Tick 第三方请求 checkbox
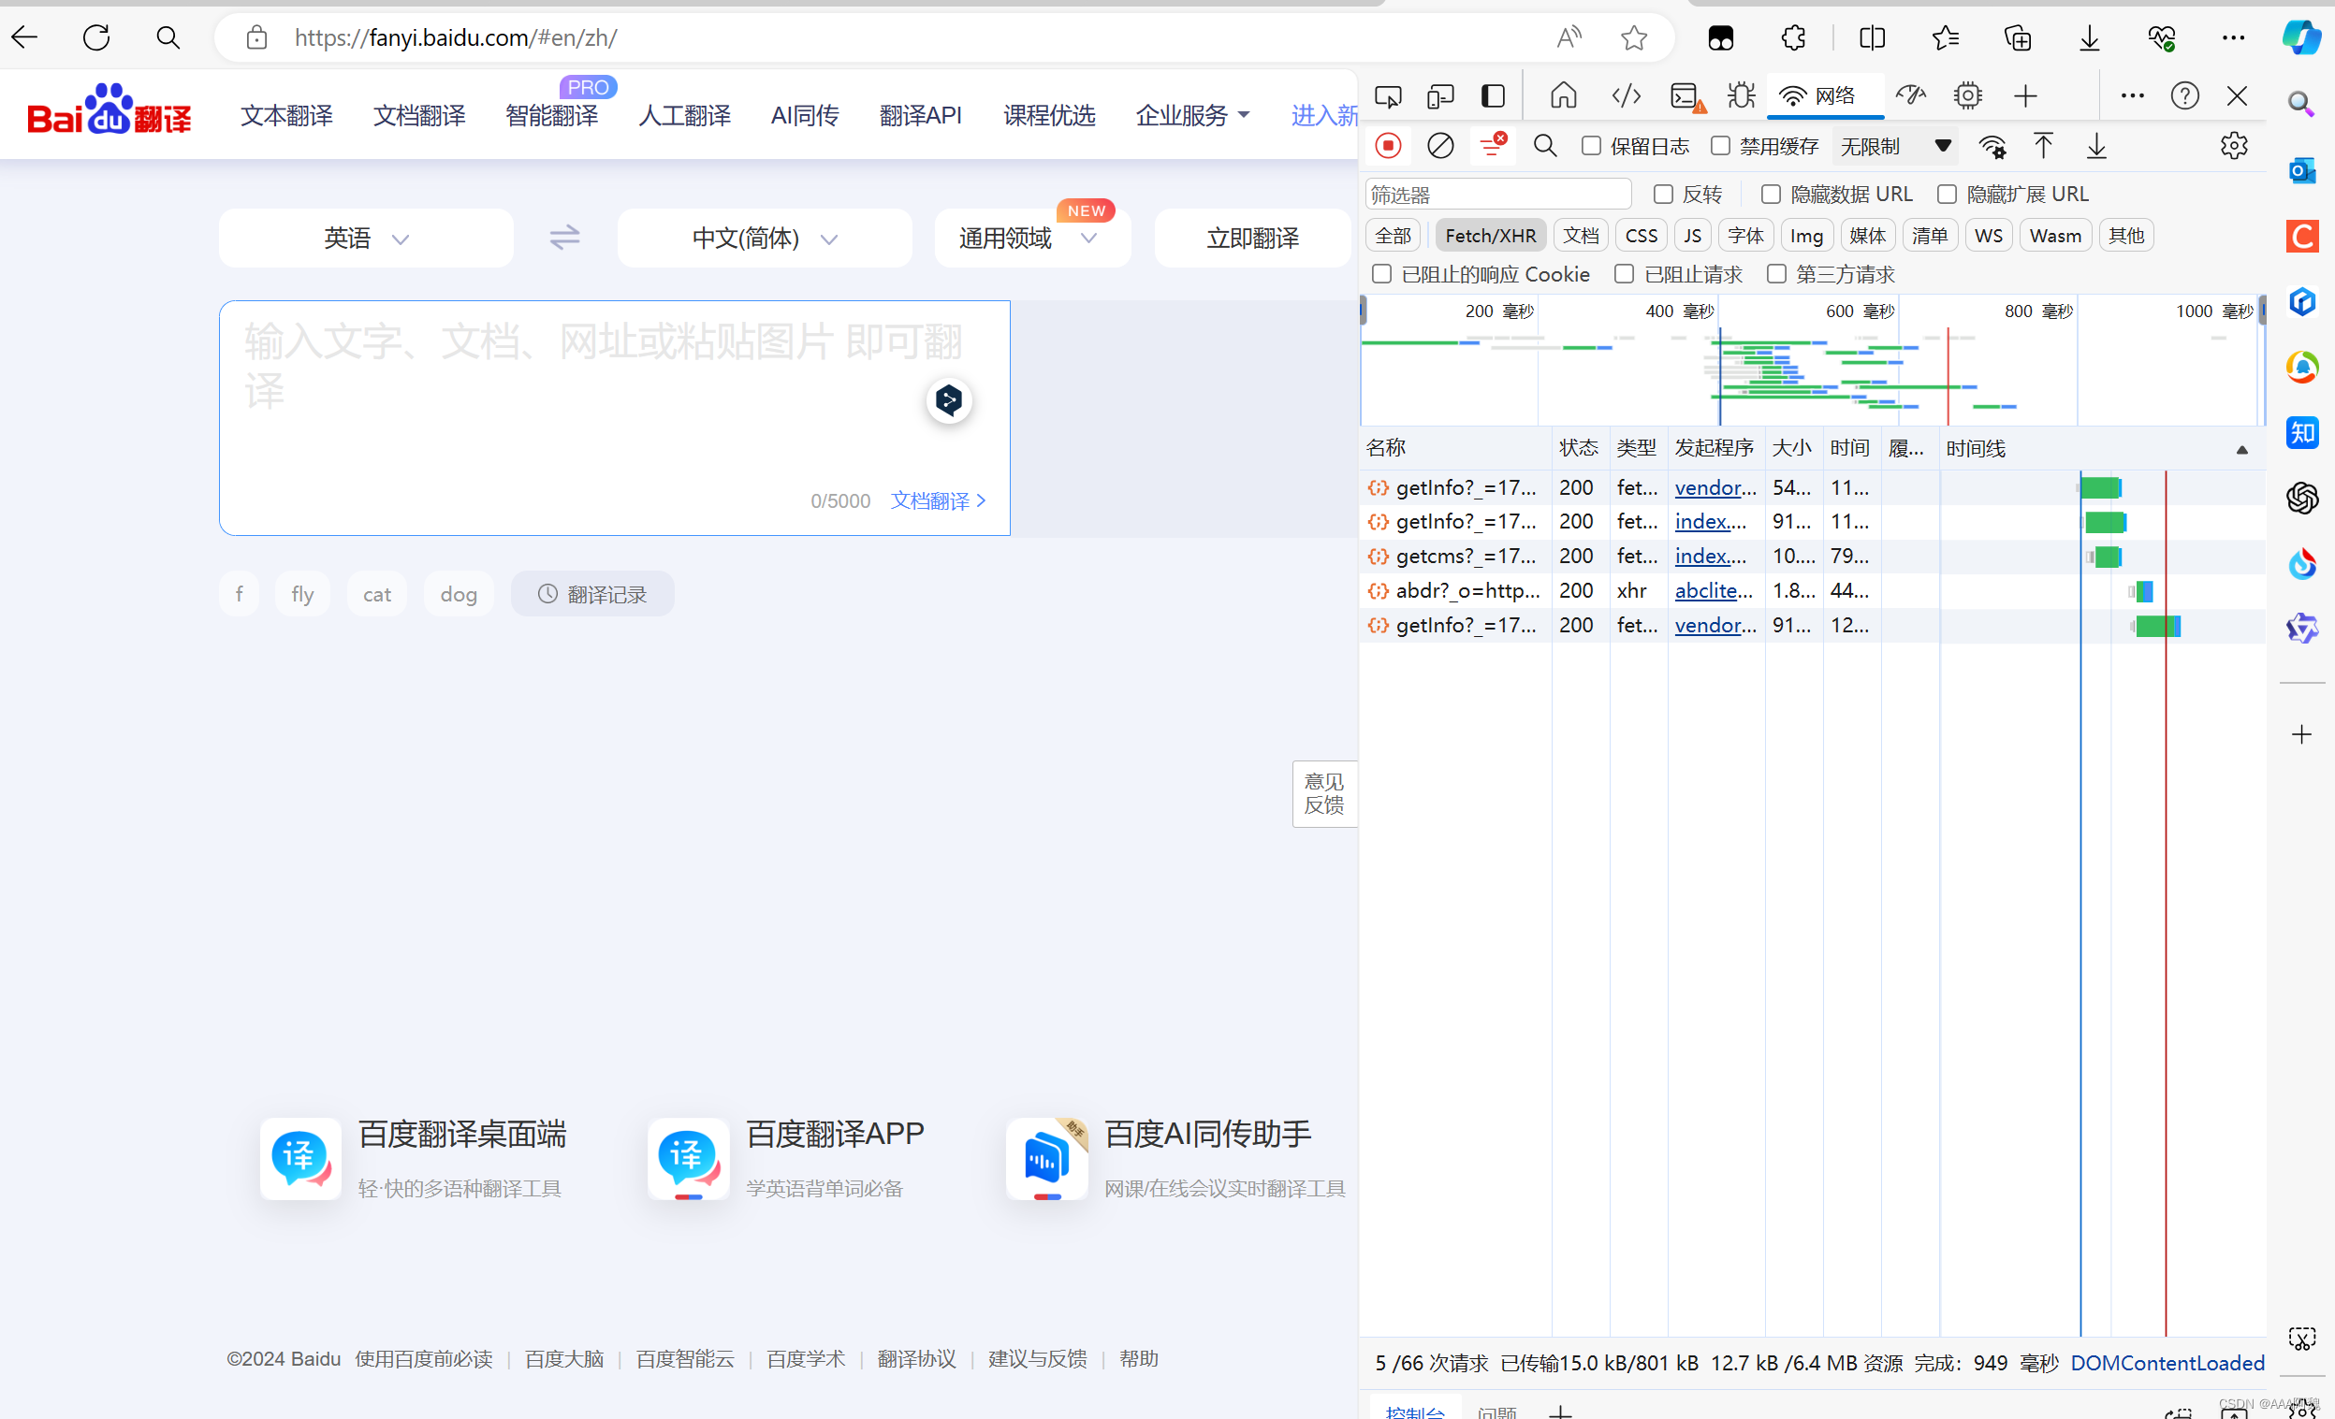The height and width of the screenshot is (1419, 2335). coord(1776,274)
